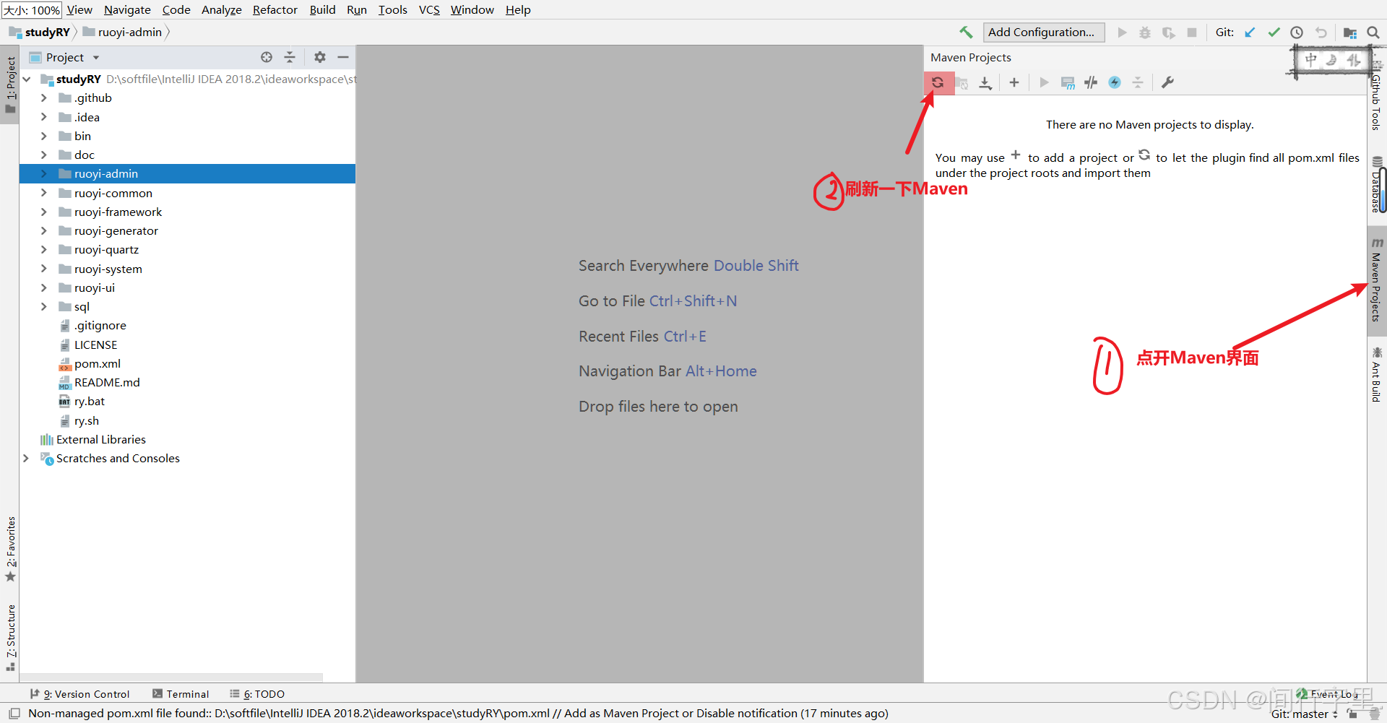Image resolution: width=1387 pixels, height=723 pixels.
Task: Toggle Maven Offline Mode
Action: click(x=1091, y=83)
